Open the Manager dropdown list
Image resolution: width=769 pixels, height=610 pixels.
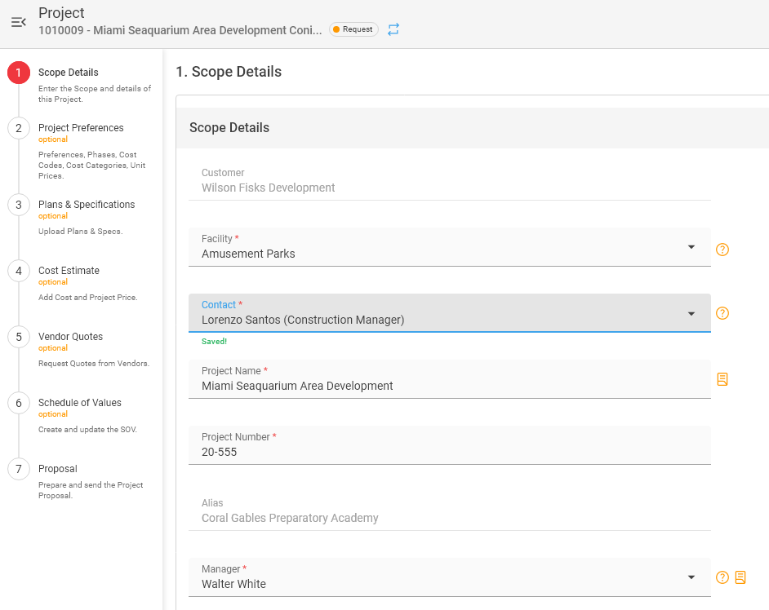[x=691, y=577]
